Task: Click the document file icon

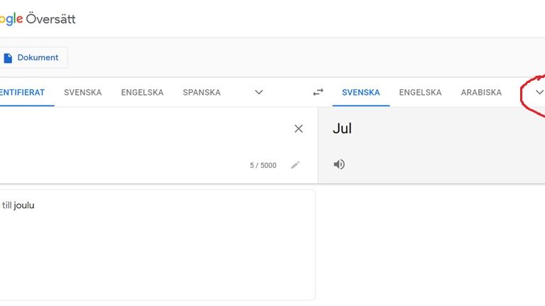Action: [8, 58]
